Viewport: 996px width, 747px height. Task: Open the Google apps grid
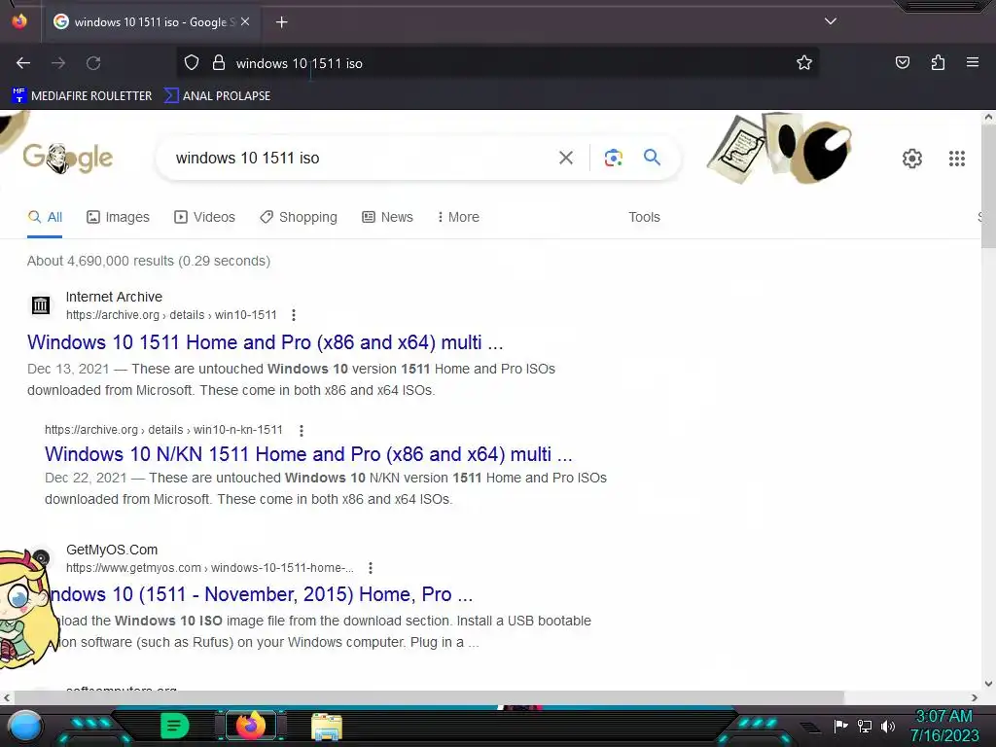(x=957, y=159)
